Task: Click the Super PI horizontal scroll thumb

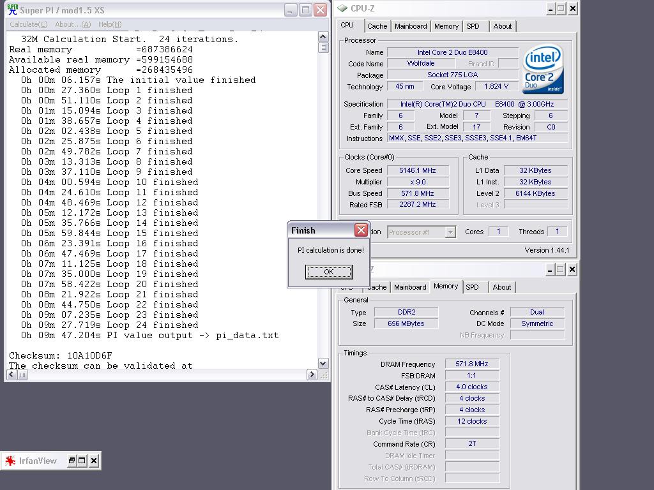Action: tap(22, 375)
